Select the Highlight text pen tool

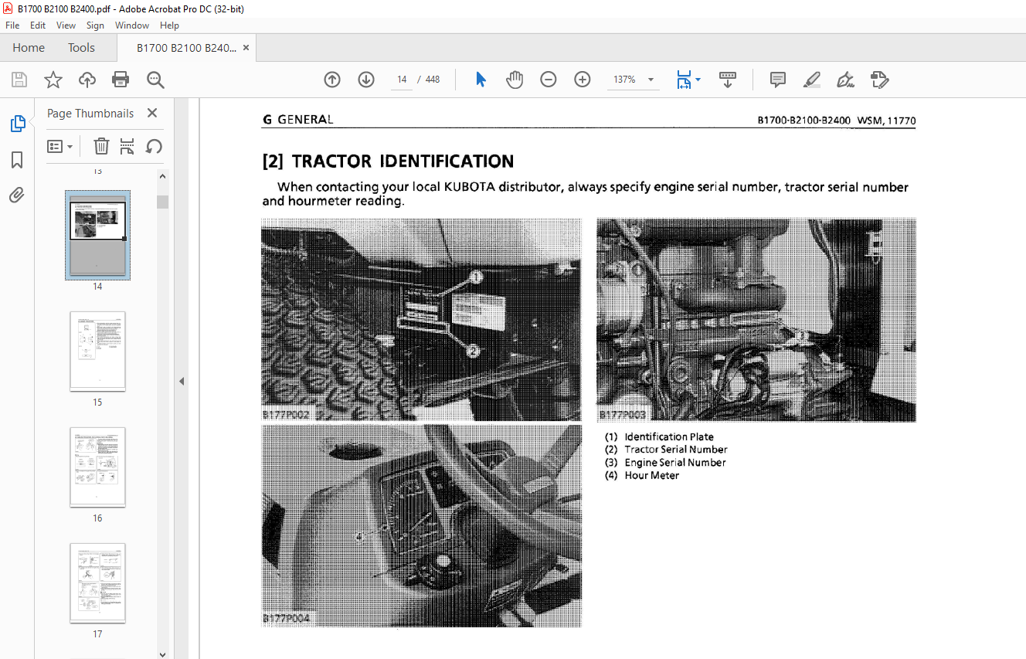click(x=811, y=80)
